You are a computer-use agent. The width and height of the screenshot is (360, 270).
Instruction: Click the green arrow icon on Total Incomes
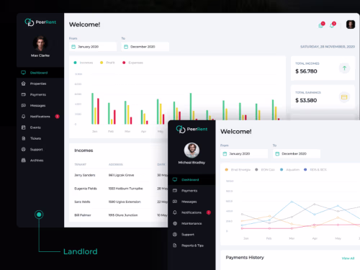point(344,68)
